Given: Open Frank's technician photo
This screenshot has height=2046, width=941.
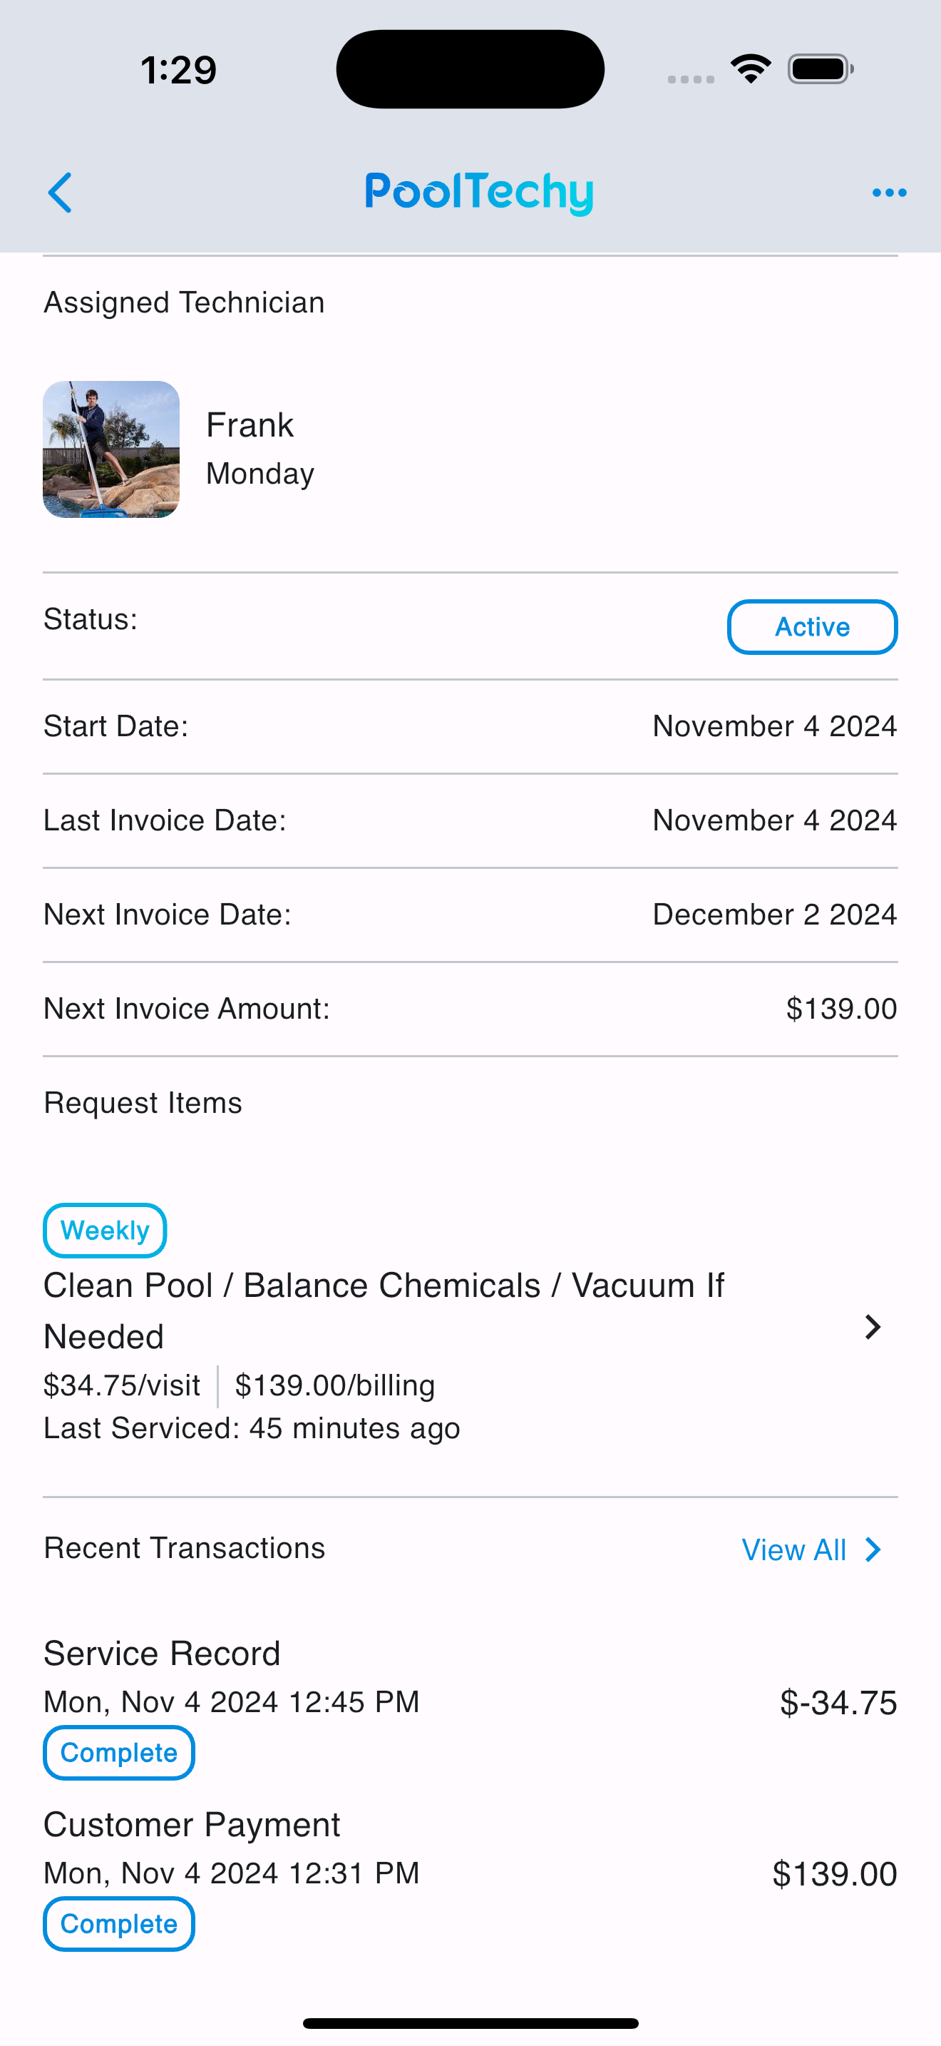Looking at the screenshot, I should (111, 449).
